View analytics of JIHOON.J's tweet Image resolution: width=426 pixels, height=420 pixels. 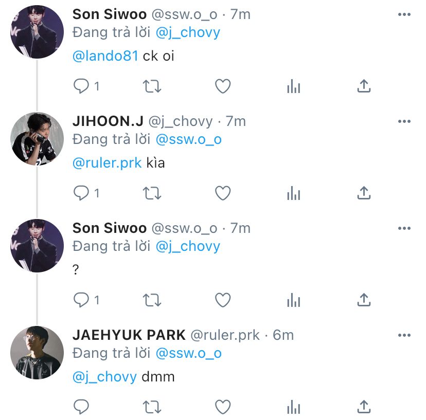pyautogui.click(x=294, y=193)
